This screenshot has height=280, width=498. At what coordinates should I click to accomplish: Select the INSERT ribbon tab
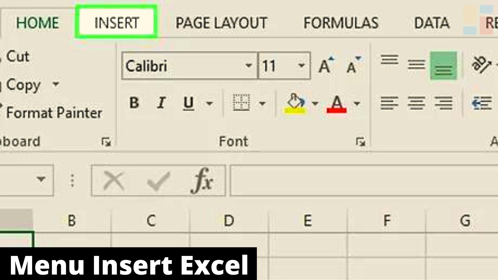pyautogui.click(x=116, y=22)
